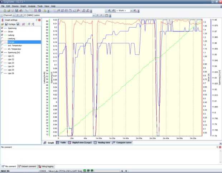This screenshot has height=173, width=222.
Task: Switch to the Table tab
Action: (61, 143)
